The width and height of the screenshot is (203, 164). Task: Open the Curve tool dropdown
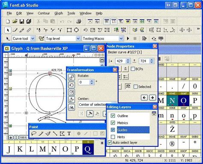point(33,39)
